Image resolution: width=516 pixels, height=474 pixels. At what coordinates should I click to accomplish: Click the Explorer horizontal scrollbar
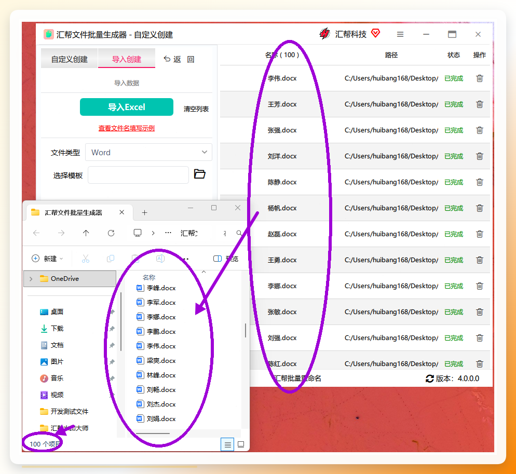click(x=153, y=434)
